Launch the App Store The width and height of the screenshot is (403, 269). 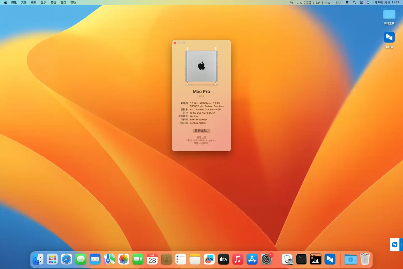(252, 259)
